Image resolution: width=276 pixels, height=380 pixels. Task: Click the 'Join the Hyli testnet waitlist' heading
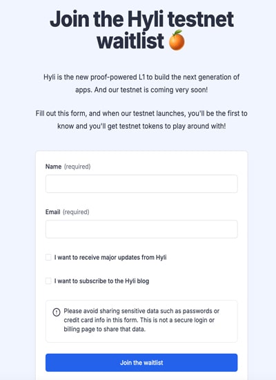[141, 30]
